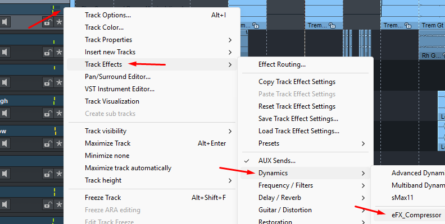This screenshot has height=224, width=445.
Task: Open Track Options from context menu
Action: (108, 15)
